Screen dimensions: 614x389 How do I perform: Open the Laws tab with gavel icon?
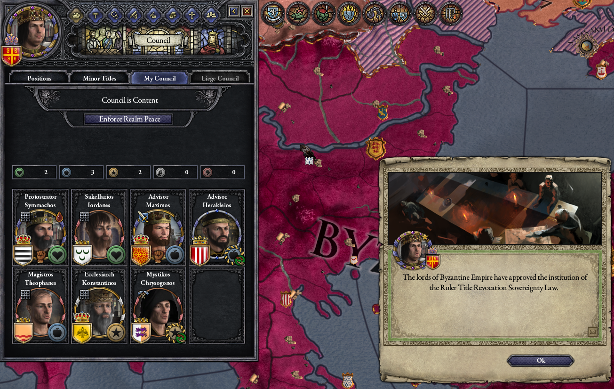coord(96,15)
